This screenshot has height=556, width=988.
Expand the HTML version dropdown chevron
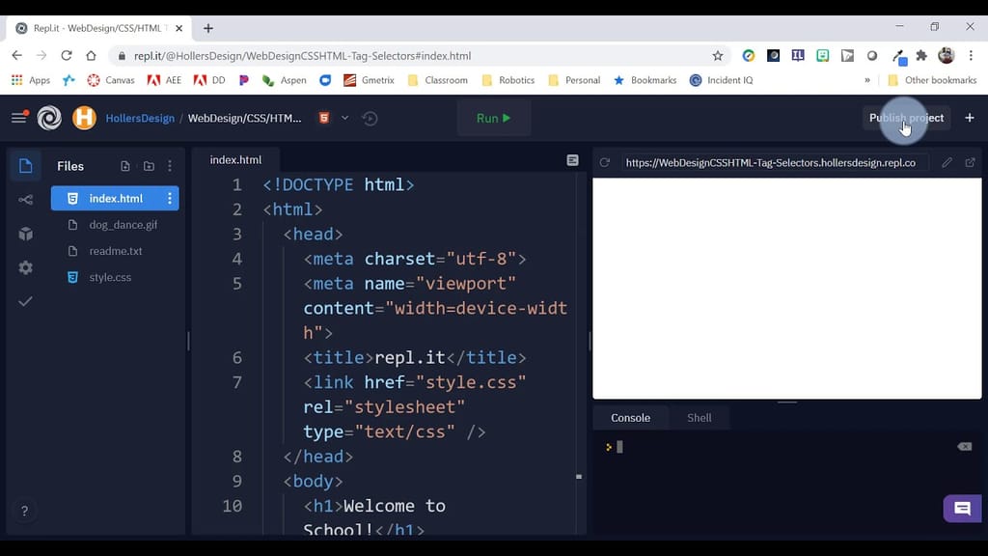click(344, 118)
